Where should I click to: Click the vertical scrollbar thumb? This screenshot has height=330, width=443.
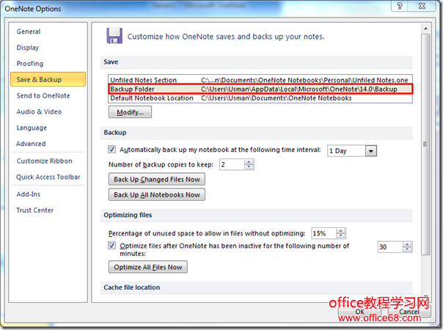425,144
